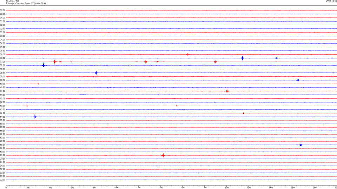337x189 pixels.
Task: Select the 21:30 row label
Action: [2, 166]
